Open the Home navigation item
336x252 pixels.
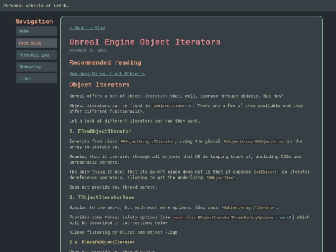point(37,31)
